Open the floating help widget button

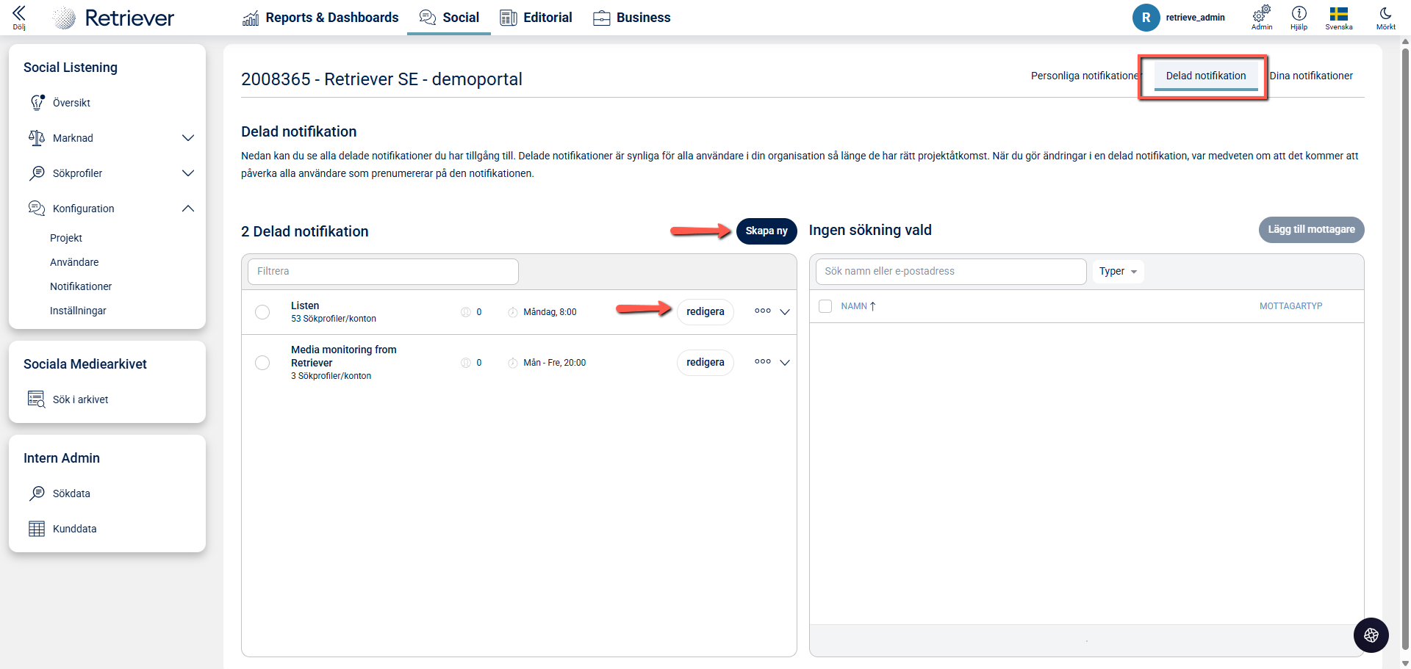tap(1371, 635)
